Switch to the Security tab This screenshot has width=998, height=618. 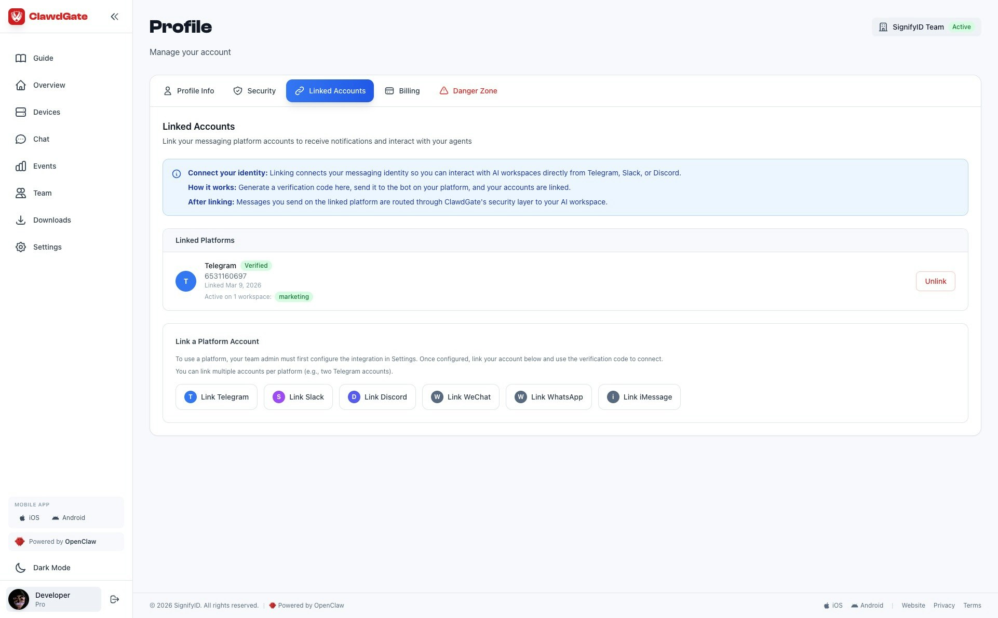254,91
